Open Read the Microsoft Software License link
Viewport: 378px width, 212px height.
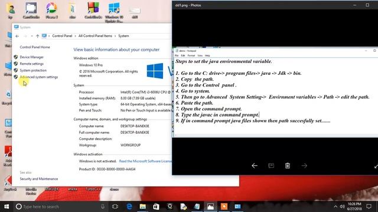145,161
